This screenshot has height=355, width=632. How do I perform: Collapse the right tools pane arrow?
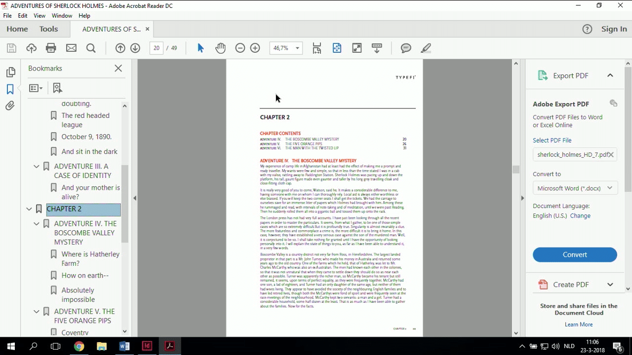click(x=522, y=198)
